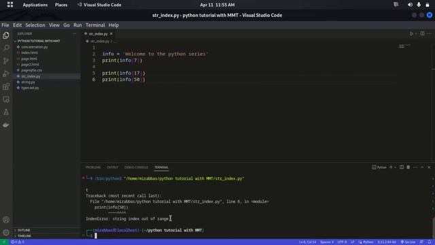Viewport: 435px width, 245px height.
Task: Open the Explorer view in activity bar
Action: [x=6, y=35]
